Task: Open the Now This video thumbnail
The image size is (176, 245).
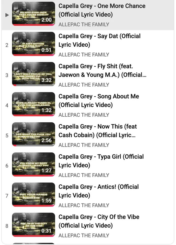Action: [34, 134]
